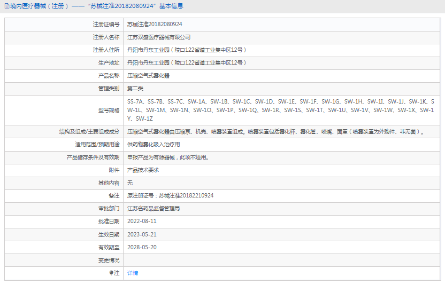The image size is (445, 285).
Task: Click the 批准日期 row label
Action: (109, 221)
